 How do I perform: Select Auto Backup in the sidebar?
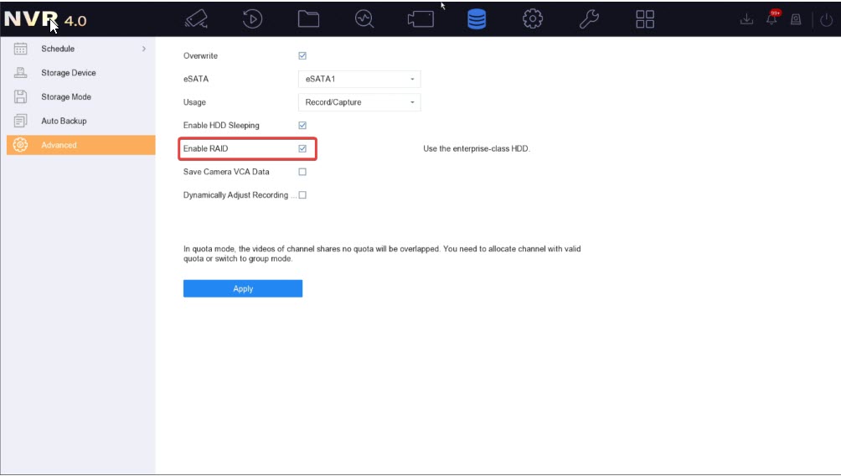point(64,121)
